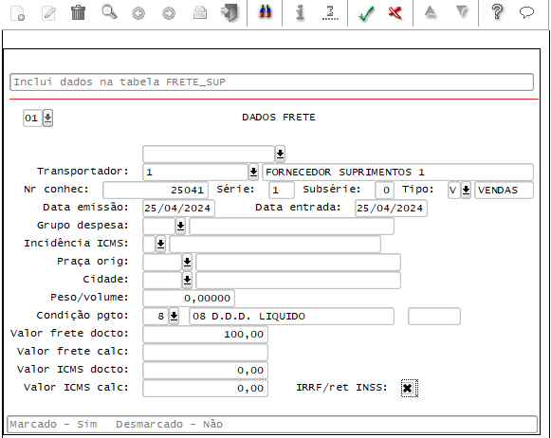The height and width of the screenshot is (438, 551).
Task: Click the 01 company code field
Action: pos(32,118)
